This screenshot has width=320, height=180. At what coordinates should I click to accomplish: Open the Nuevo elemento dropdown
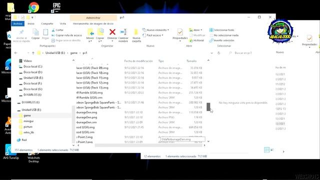pyautogui.click(x=155, y=30)
